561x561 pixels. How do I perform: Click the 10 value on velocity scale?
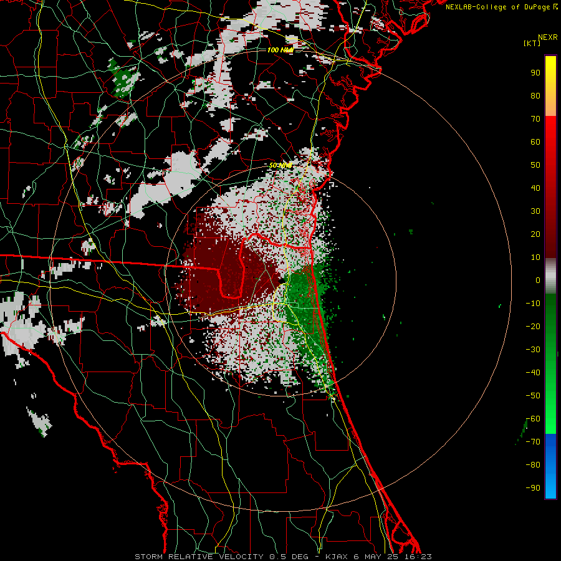(535, 257)
